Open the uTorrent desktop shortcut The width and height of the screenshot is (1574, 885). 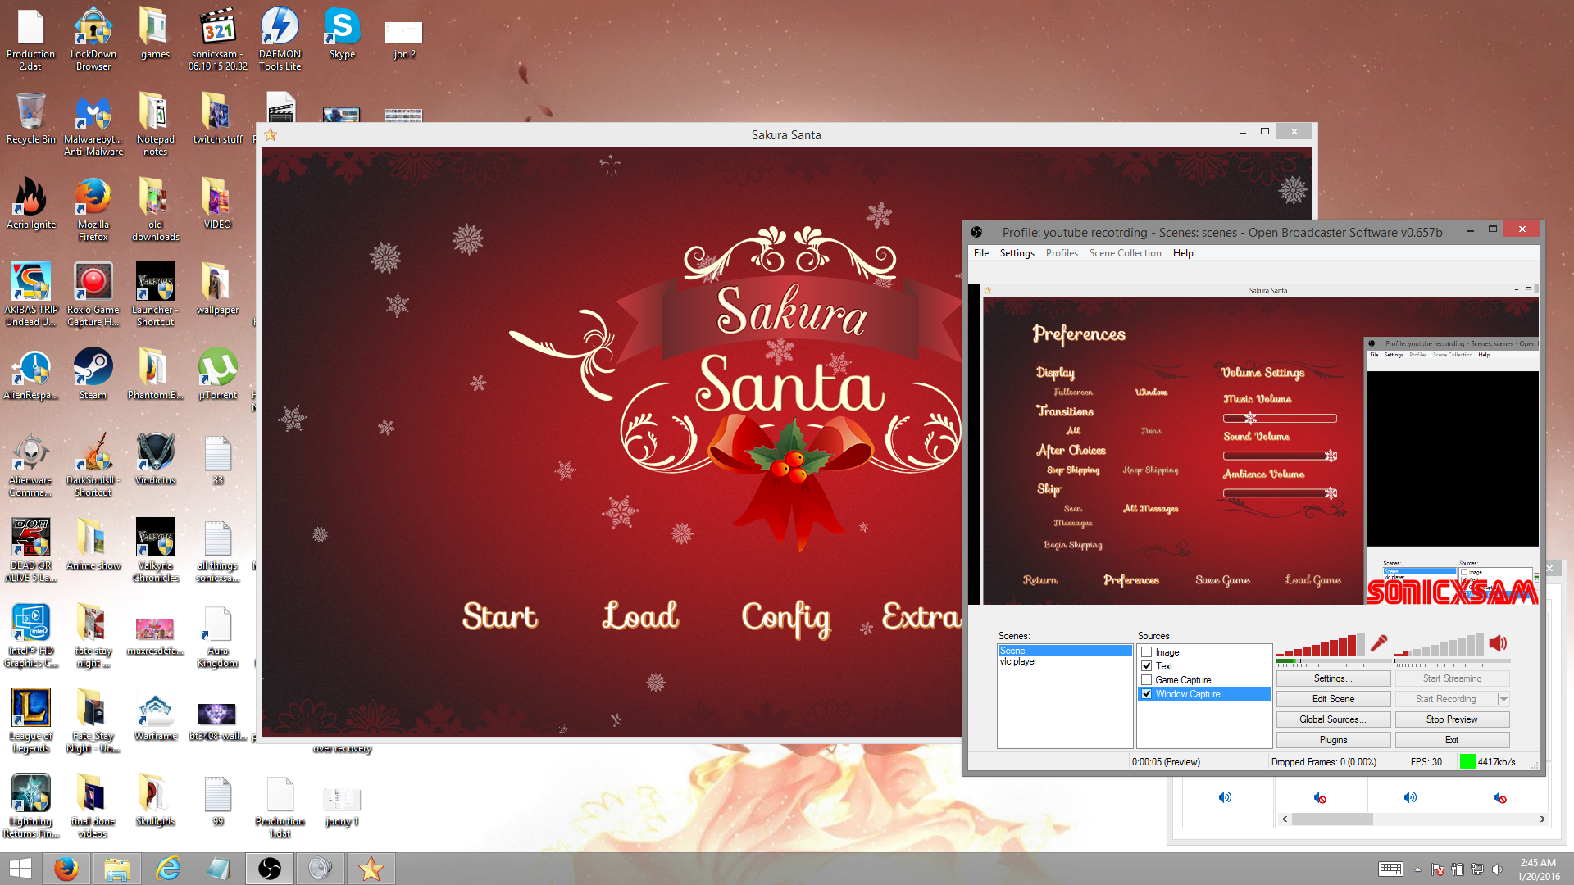coord(218,374)
